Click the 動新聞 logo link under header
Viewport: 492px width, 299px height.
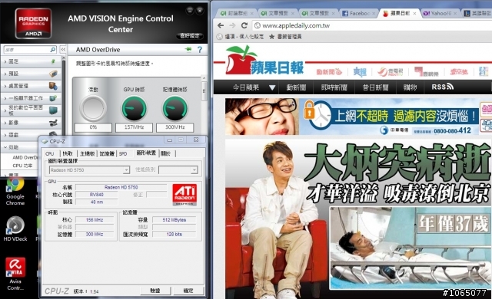329,72
